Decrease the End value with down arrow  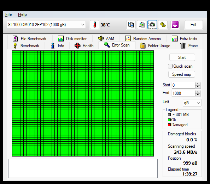click(198, 95)
